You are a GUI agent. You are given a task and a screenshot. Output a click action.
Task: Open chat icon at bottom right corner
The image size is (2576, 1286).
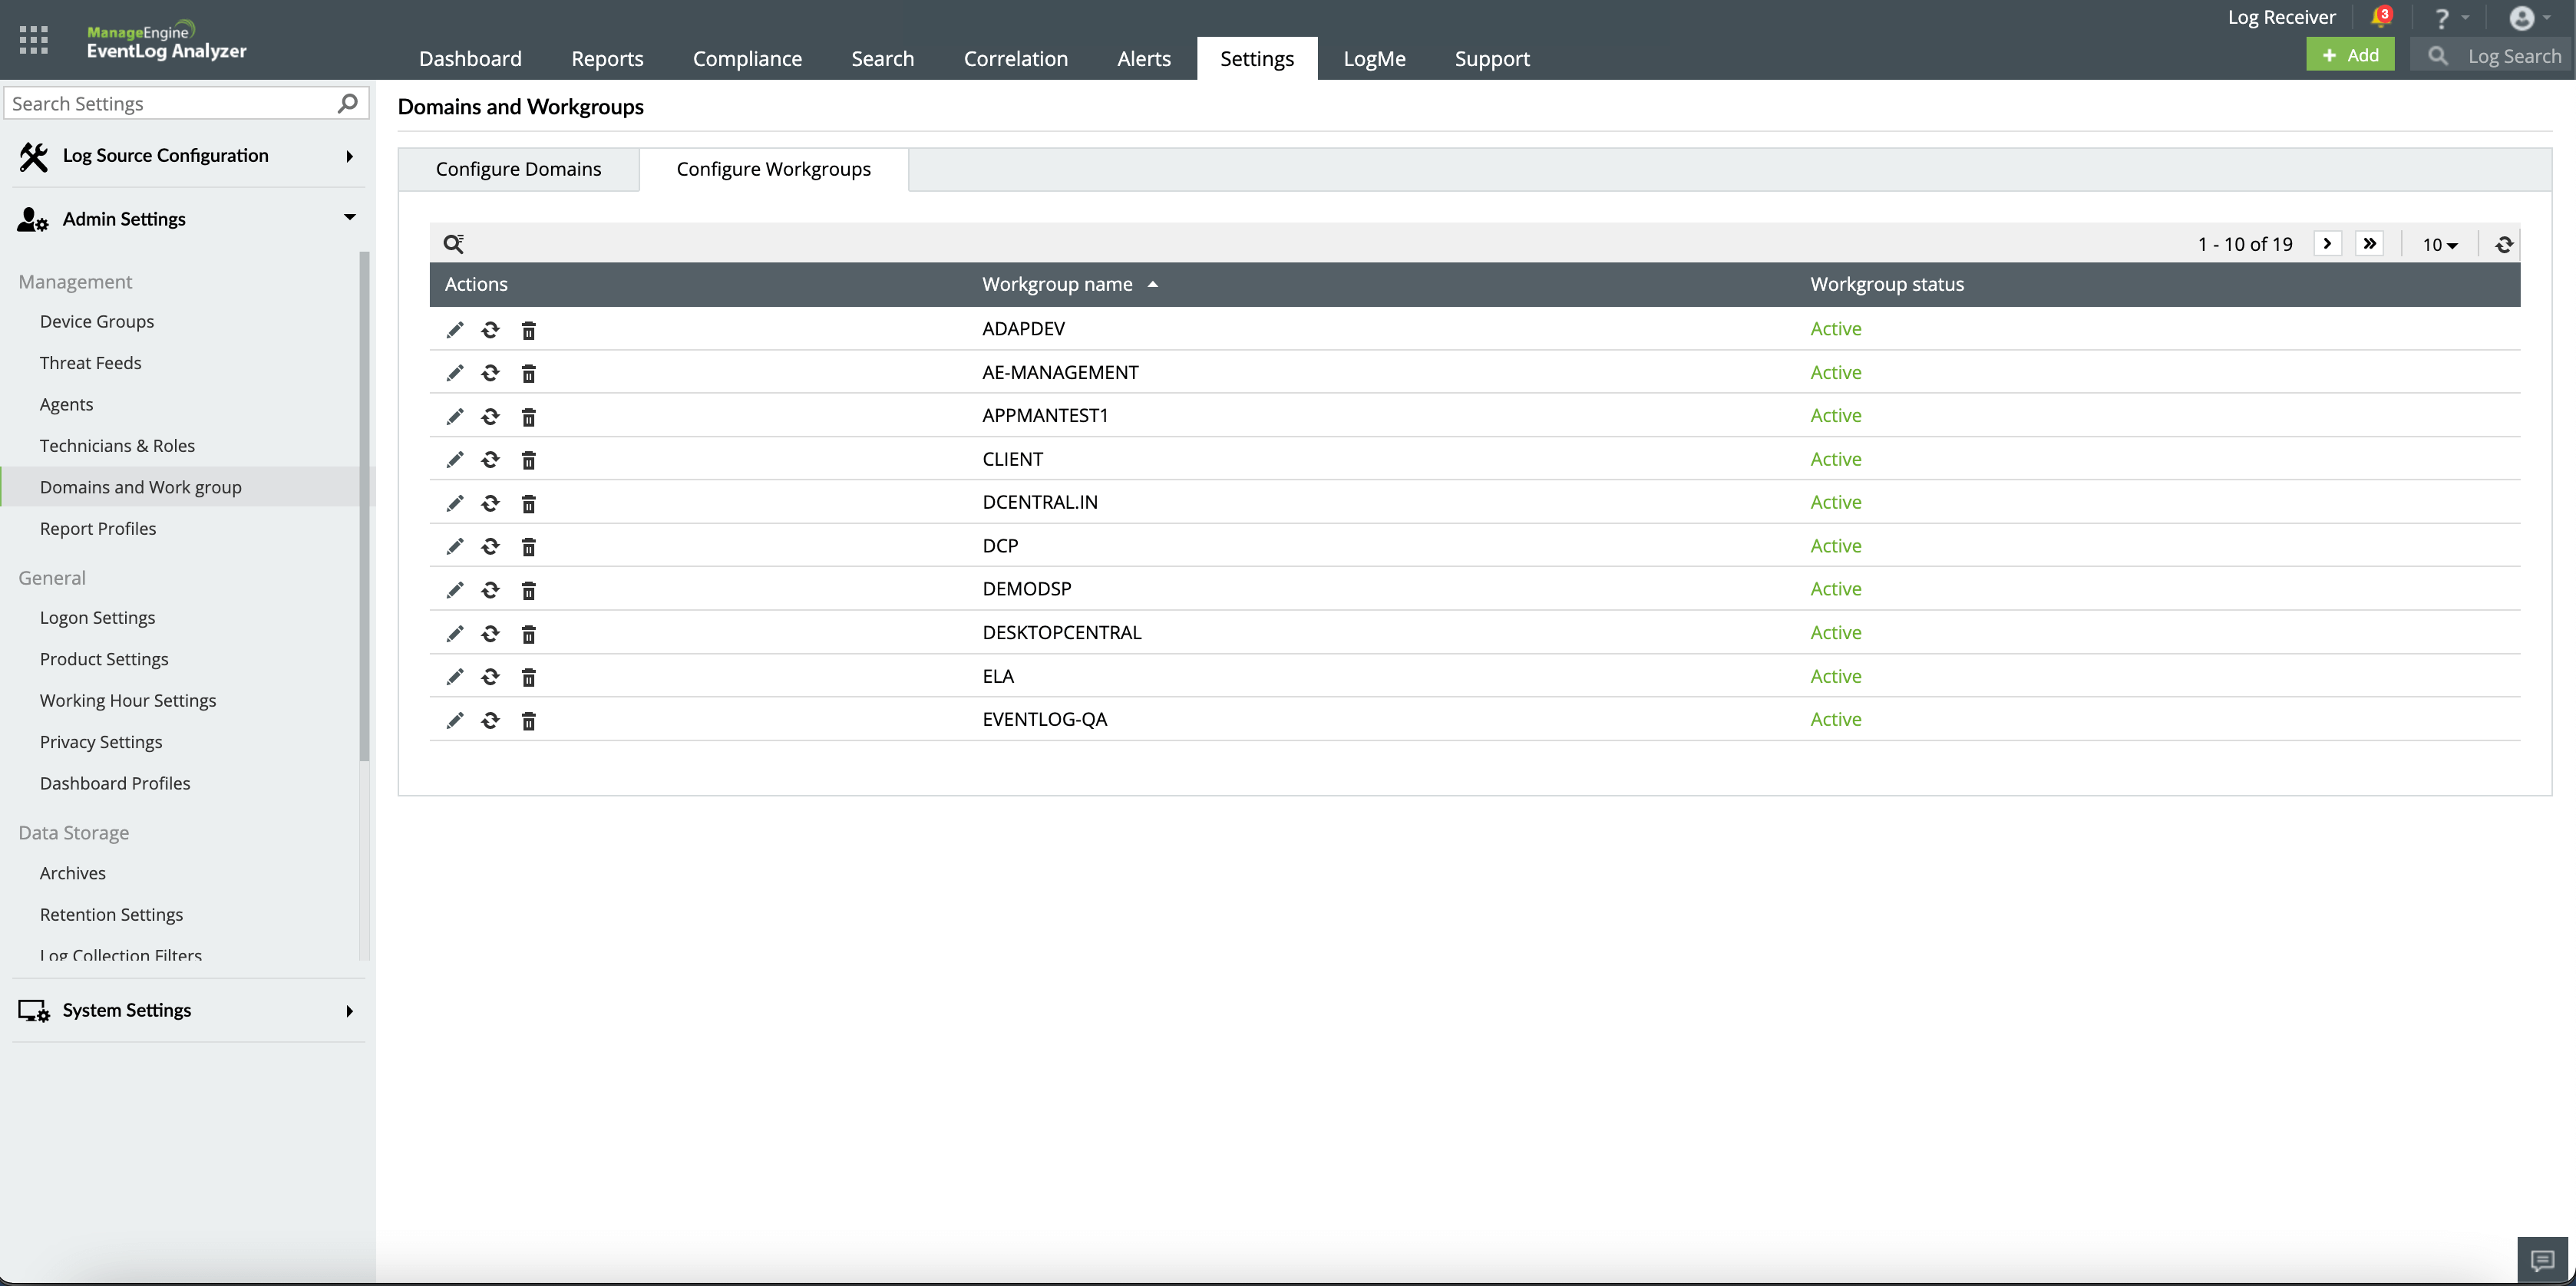[2542, 1260]
